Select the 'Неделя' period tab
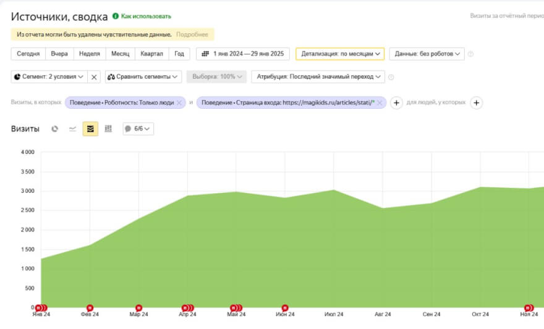Image resolution: width=544 pixels, height=329 pixels. (x=90, y=54)
